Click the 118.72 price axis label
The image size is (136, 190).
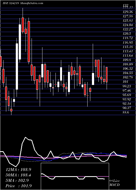(x=128, y=38)
